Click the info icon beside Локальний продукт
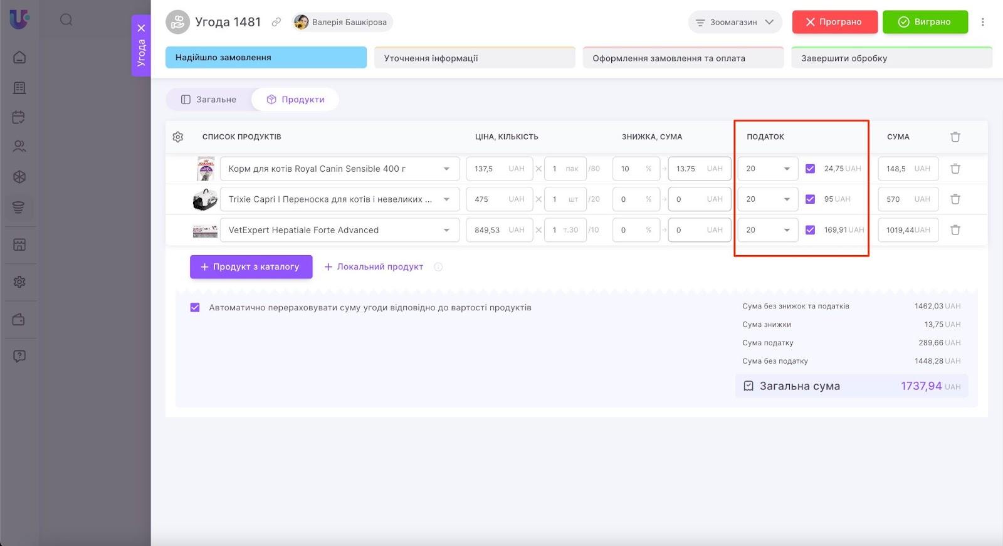 438,267
